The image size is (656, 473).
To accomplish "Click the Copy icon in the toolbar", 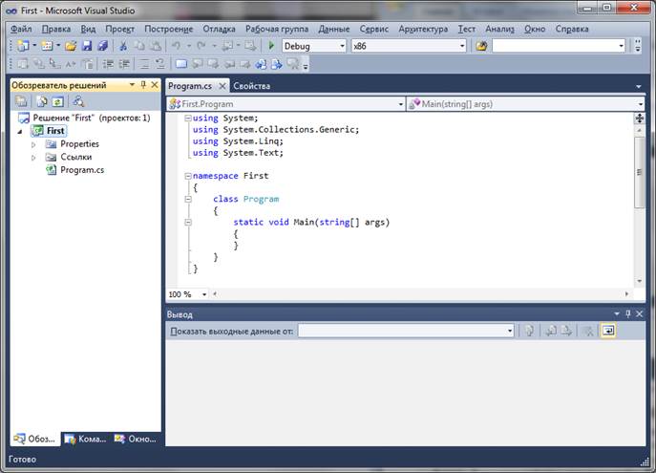I will click(139, 46).
